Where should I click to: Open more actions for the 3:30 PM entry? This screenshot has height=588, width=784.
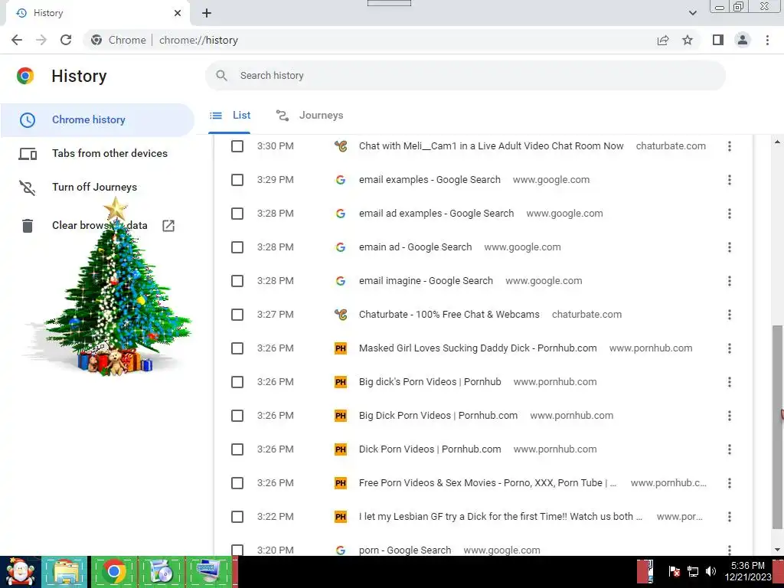730,146
